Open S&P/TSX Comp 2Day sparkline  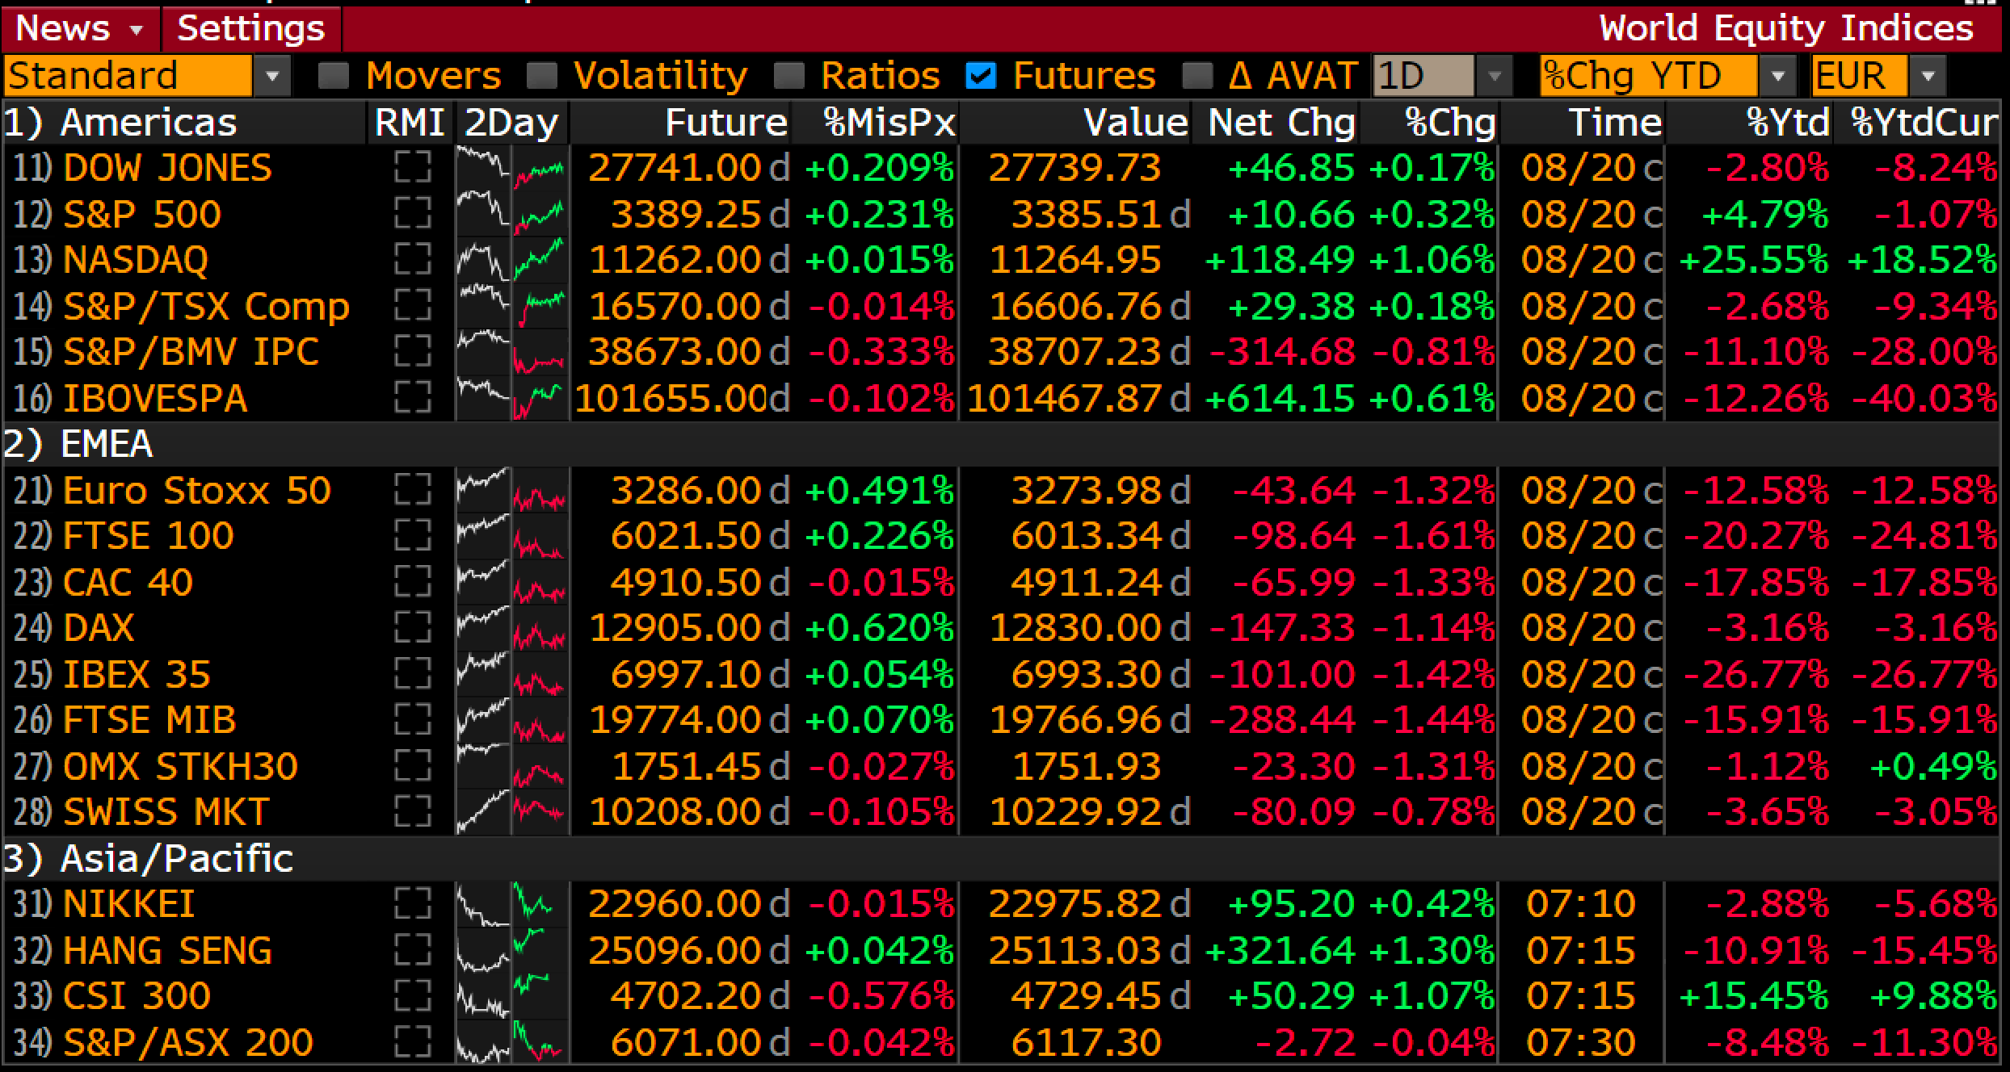512,306
